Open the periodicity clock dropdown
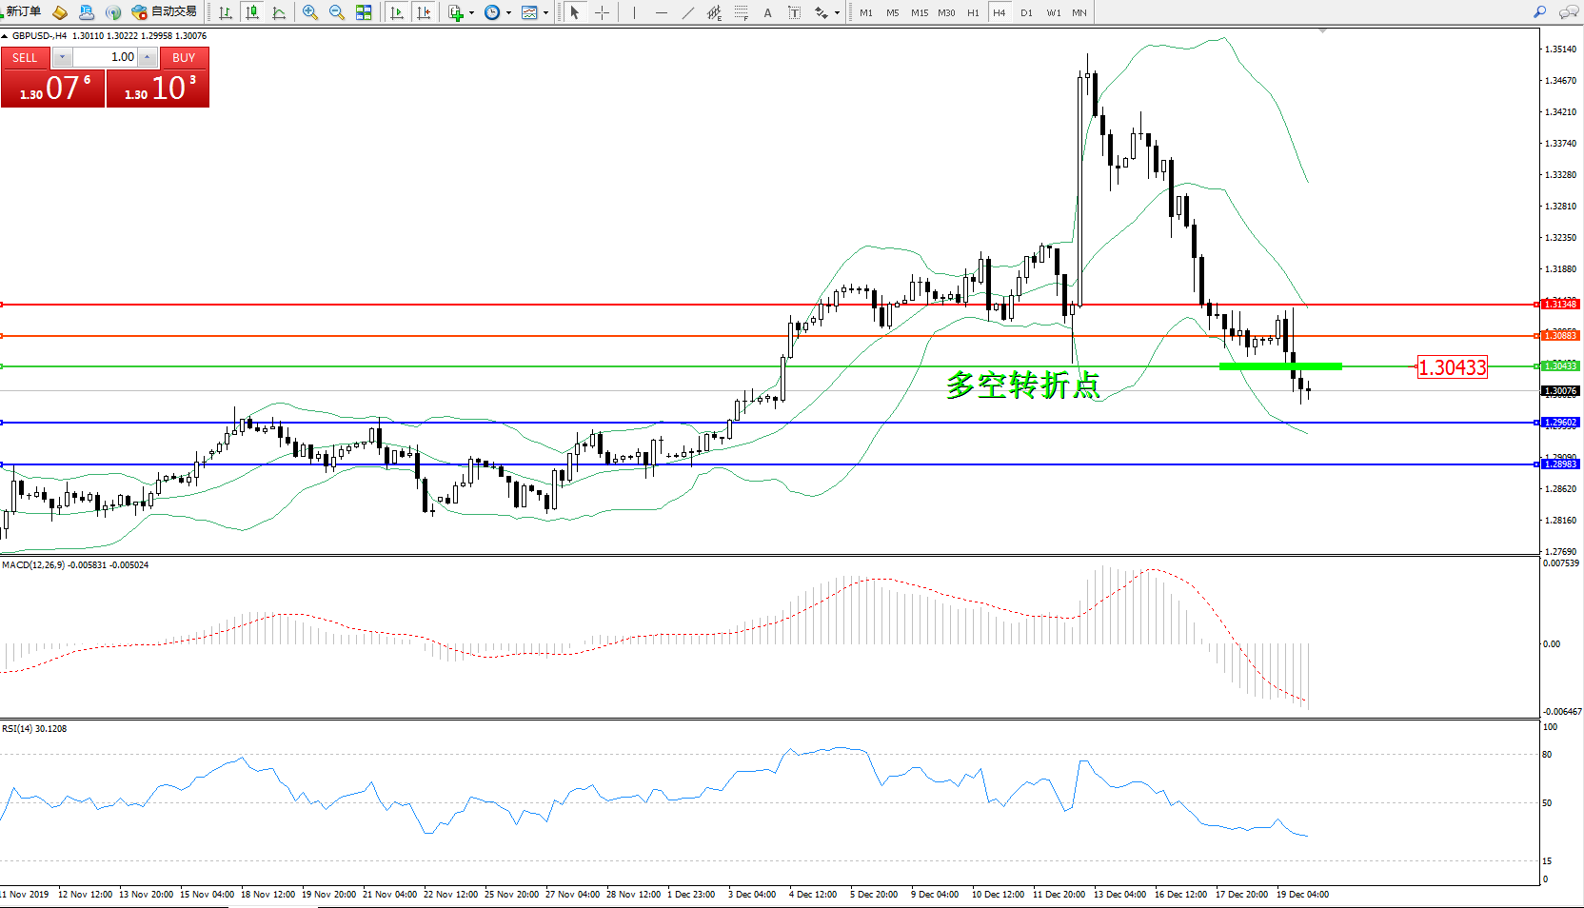1584x908 pixels. coord(497,12)
